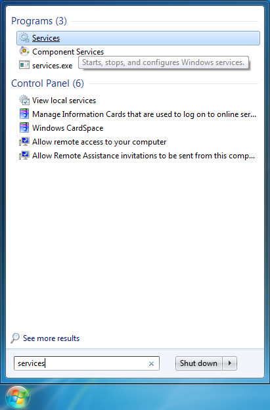Open Allow remote access to your computer
270x410 pixels.
click(99, 142)
